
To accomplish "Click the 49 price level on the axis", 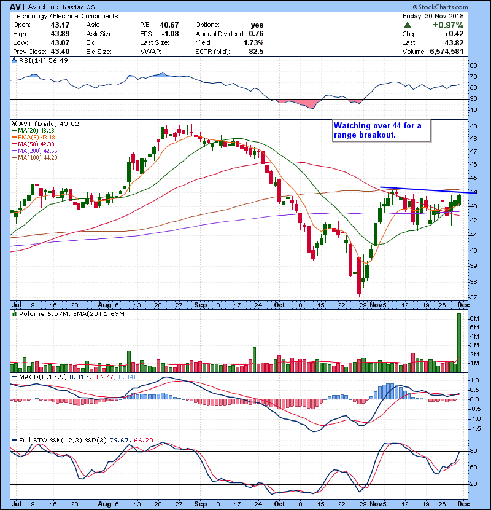I will point(473,126).
